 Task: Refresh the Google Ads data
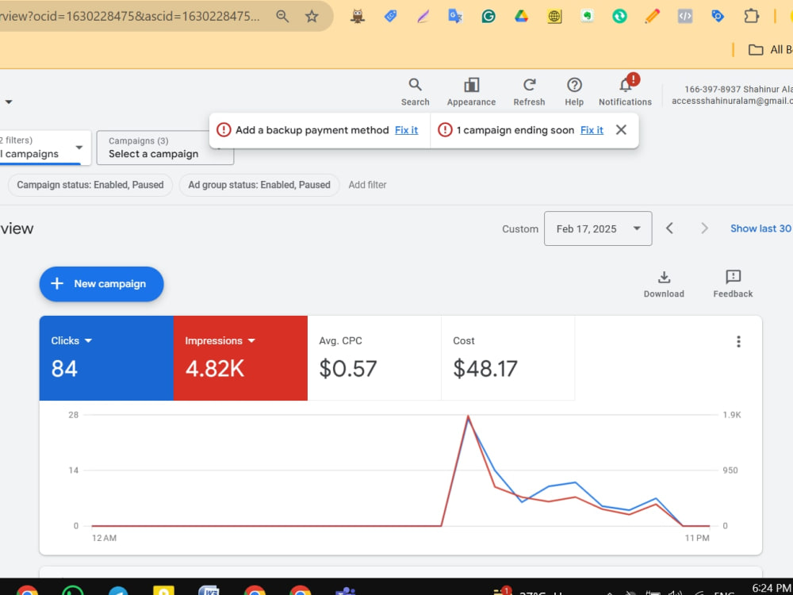point(529,92)
